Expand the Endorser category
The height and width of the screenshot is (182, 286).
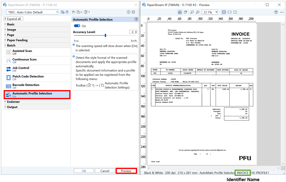point(37,102)
